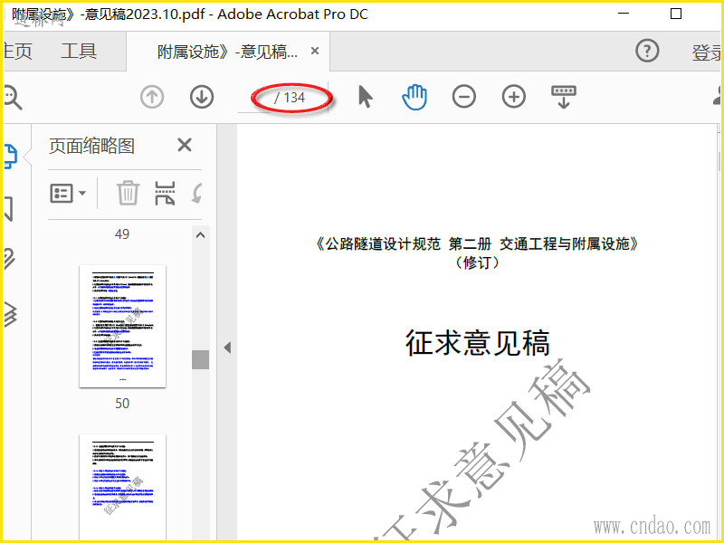Rotate pages counterclockwise icon
The height and width of the screenshot is (543, 724).
pos(197,193)
